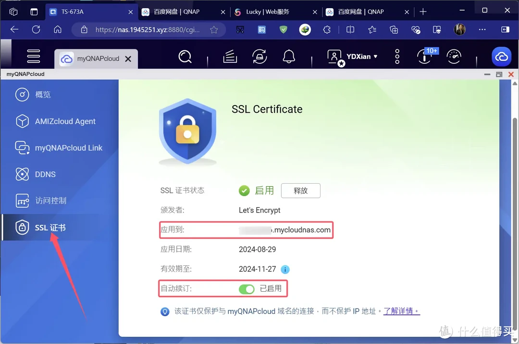Viewport: 519px width, 344px height.
Task: Open the 了解详情 learn more link
Action: point(399,311)
